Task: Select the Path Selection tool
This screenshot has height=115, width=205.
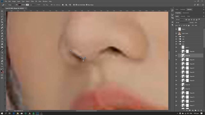Action: (2, 55)
